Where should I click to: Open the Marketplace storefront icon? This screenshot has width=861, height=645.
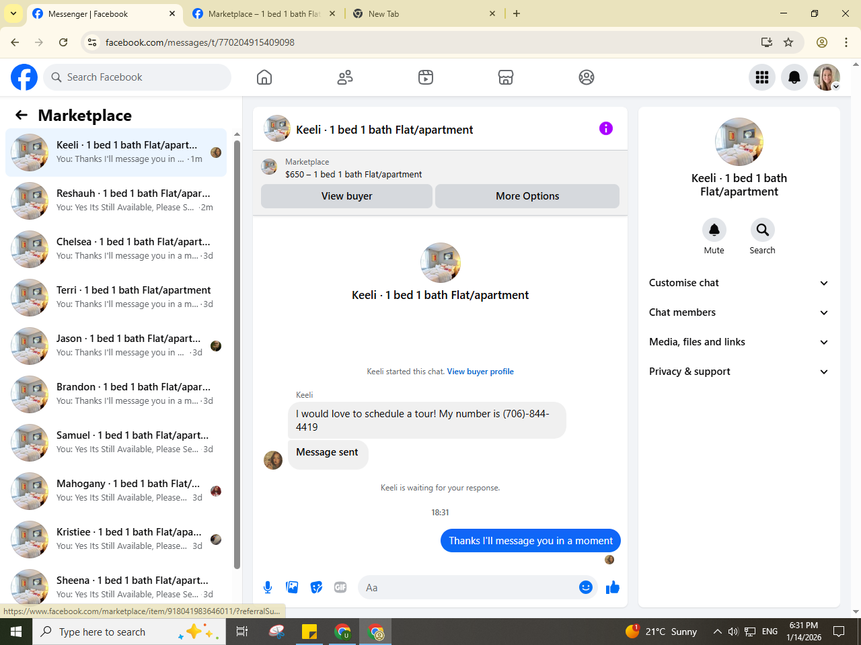pos(506,77)
